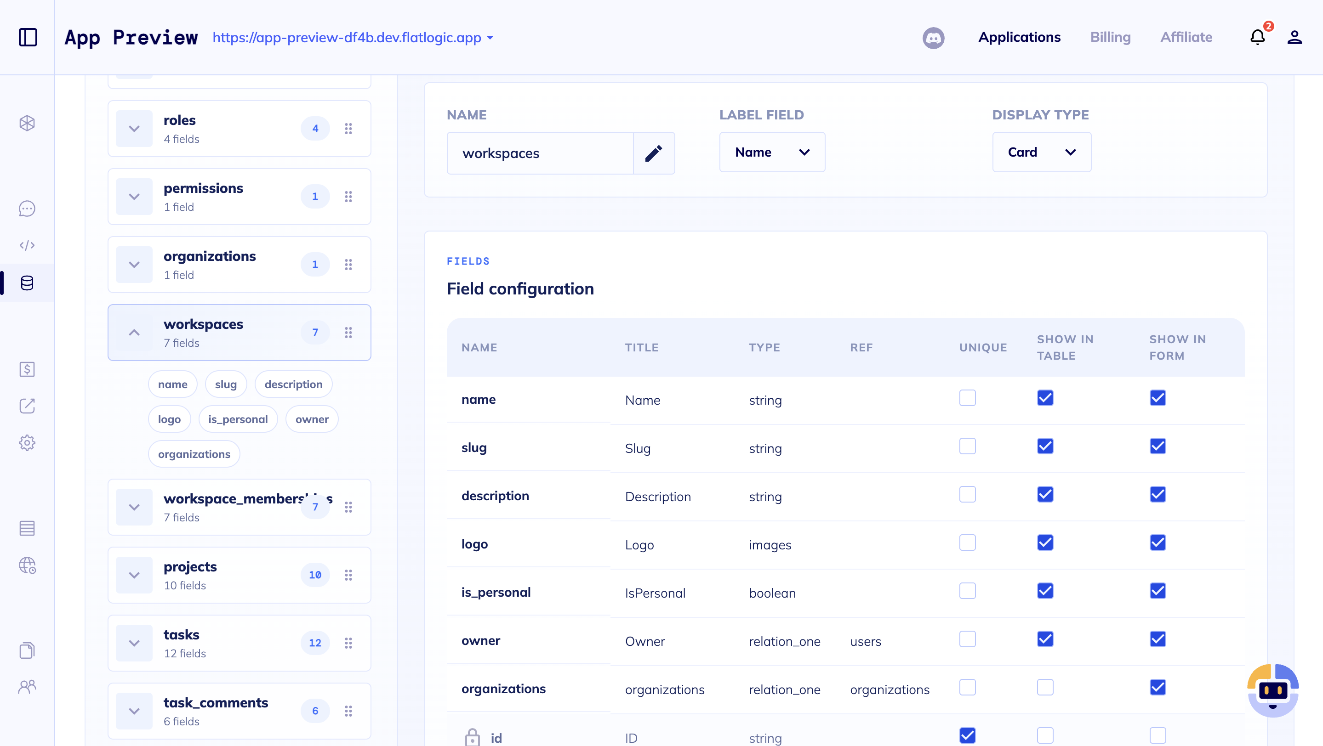Open the cube overview sidebar icon
This screenshot has width=1323, height=746.
(x=27, y=123)
